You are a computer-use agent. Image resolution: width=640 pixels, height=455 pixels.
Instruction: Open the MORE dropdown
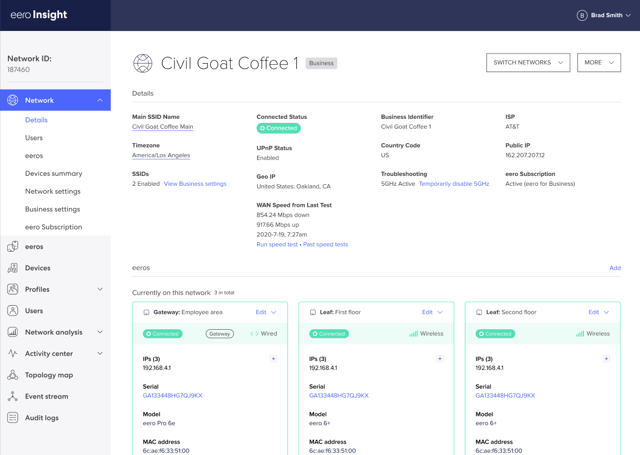click(x=599, y=62)
